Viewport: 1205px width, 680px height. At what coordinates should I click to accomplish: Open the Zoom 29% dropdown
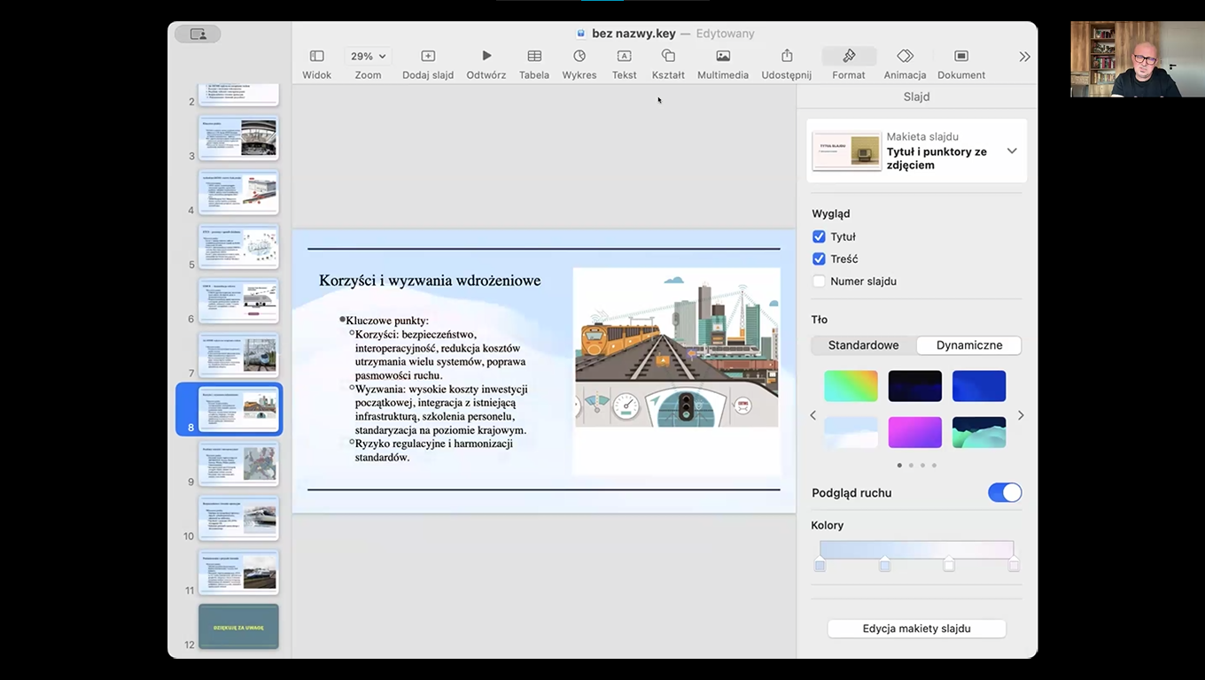point(368,56)
